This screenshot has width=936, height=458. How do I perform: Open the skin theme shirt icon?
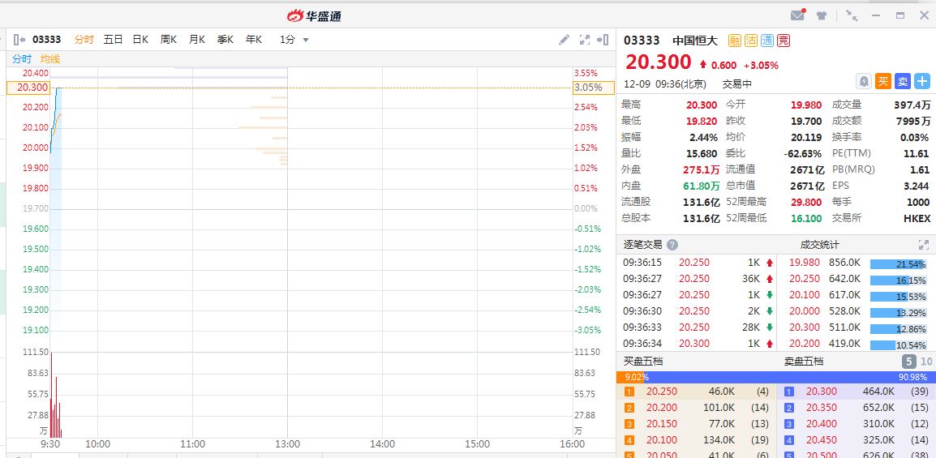point(821,15)
